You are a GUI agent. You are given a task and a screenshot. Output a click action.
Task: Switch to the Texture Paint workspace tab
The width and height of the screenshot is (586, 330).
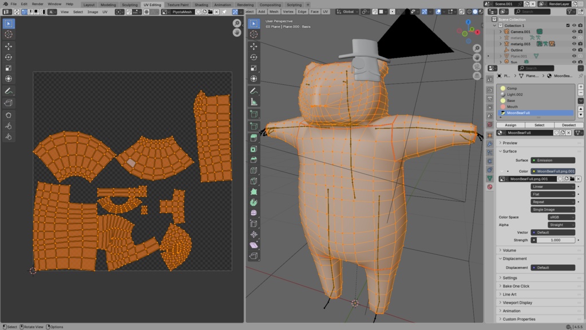177,5
